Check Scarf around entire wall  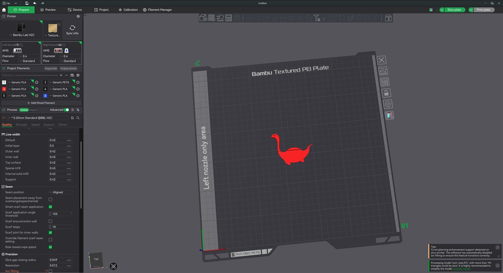pos(50,221)
